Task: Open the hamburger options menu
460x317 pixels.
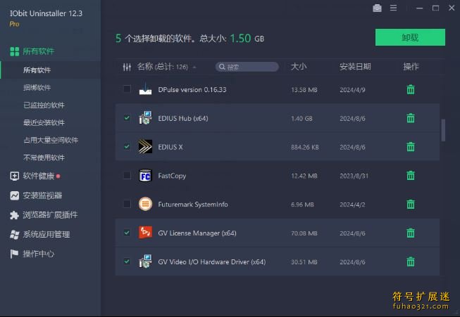Action: 393,8
